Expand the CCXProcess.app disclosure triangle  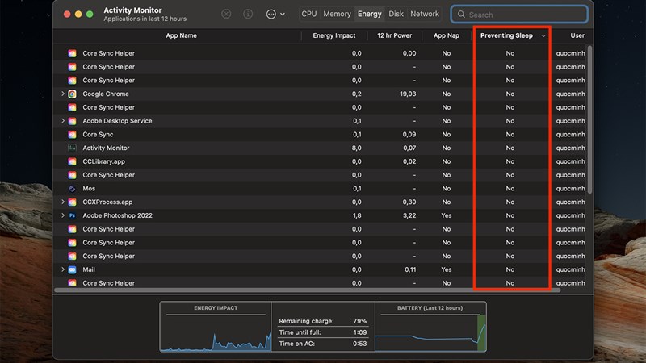click(x=63, y=202)
